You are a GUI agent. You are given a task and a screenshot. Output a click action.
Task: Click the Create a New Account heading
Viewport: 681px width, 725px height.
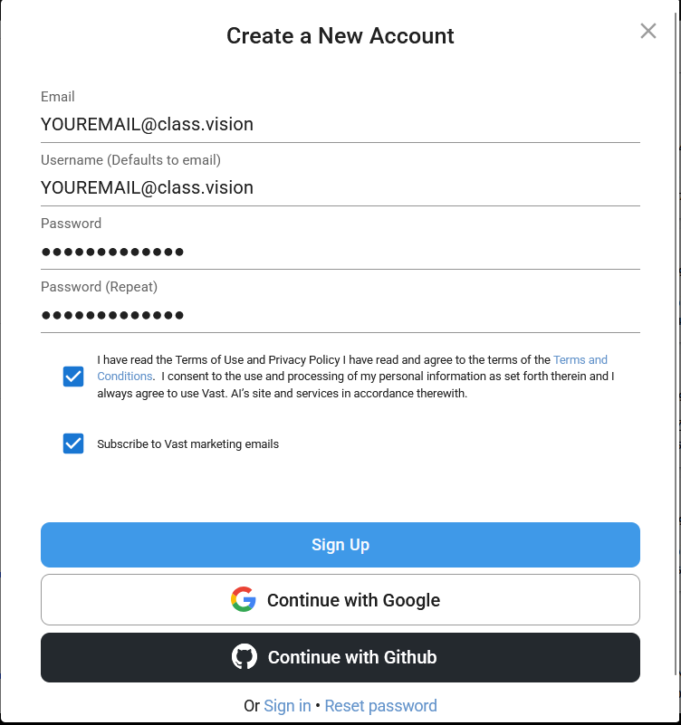[340, 35]
